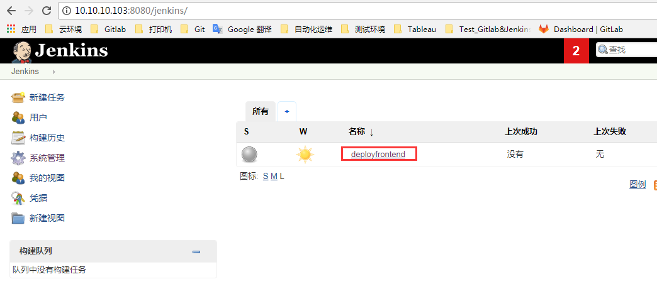Click the red notification badge showing 2

tap(576, 51)
